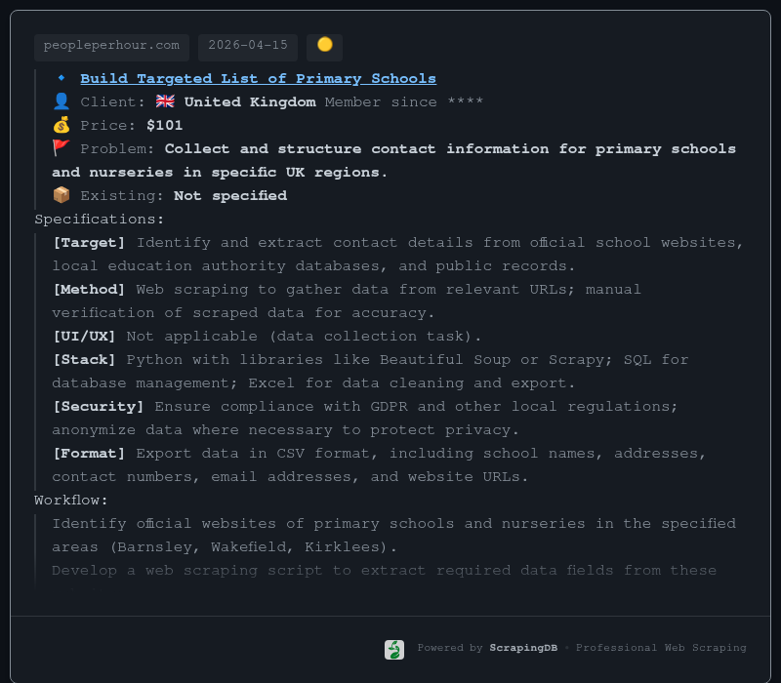Click the [Security] specification label
Screen dimensions: 781x683
pos(99,406)
